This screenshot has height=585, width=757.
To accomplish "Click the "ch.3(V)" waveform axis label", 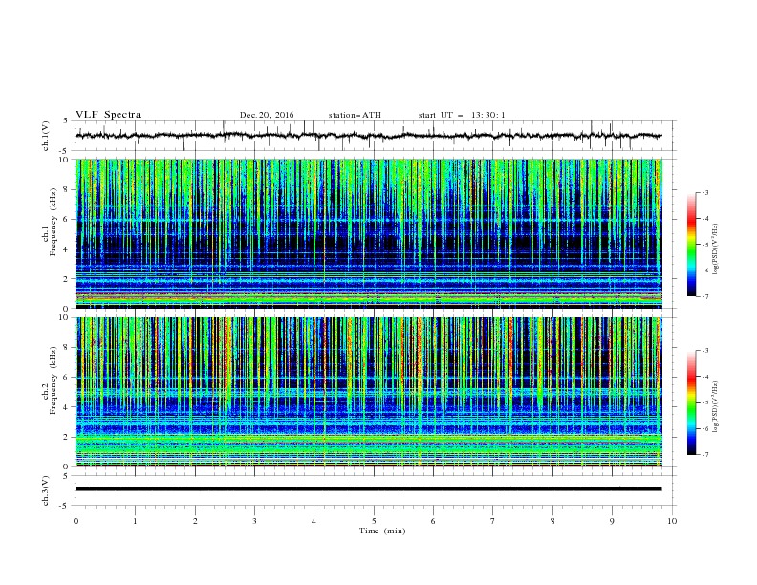I will coord(46,491).
